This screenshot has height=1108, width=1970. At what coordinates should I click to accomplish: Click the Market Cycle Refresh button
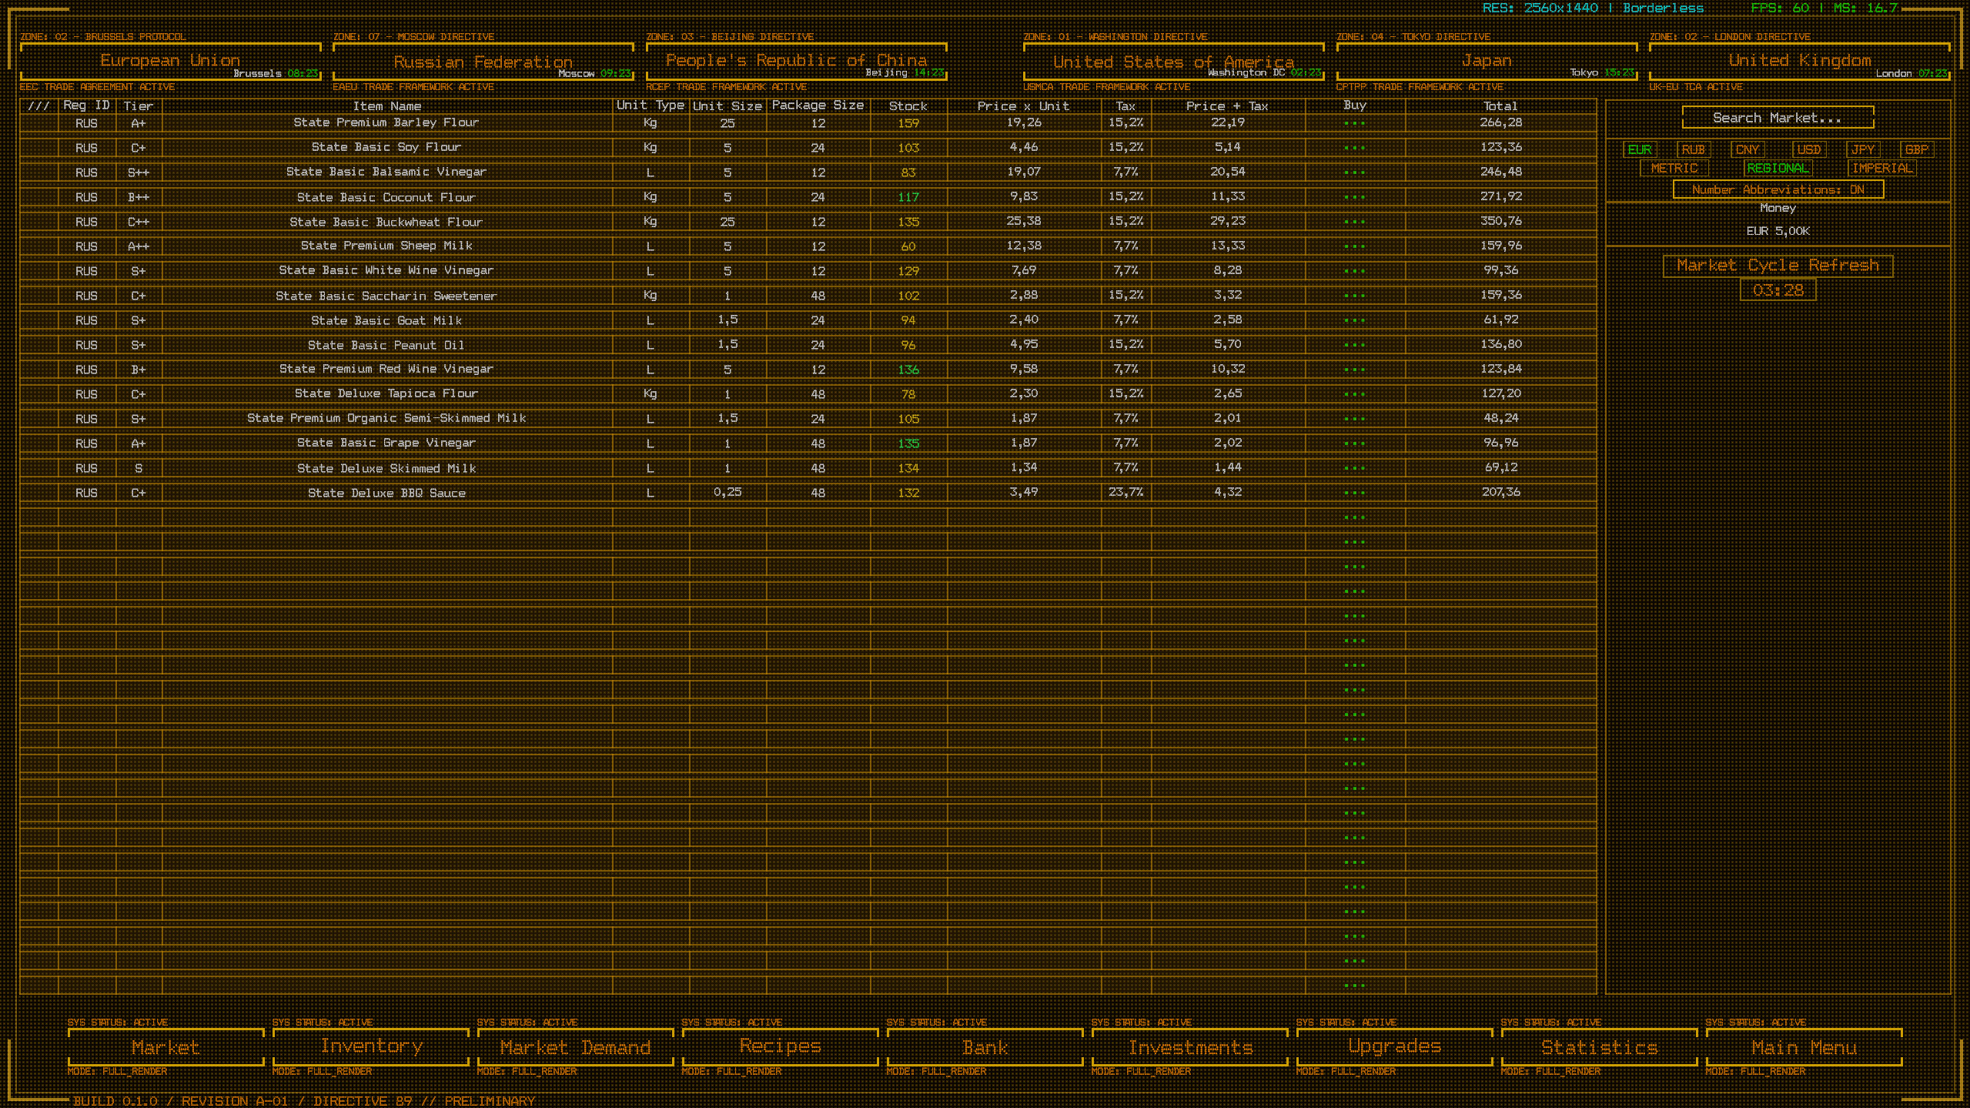1778,266
